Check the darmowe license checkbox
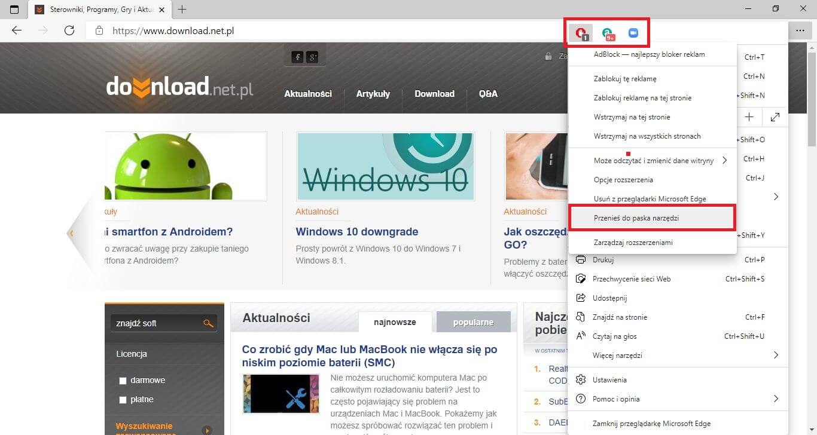The width and height of the screenshot is (817, 435). (x=123, y=381)
